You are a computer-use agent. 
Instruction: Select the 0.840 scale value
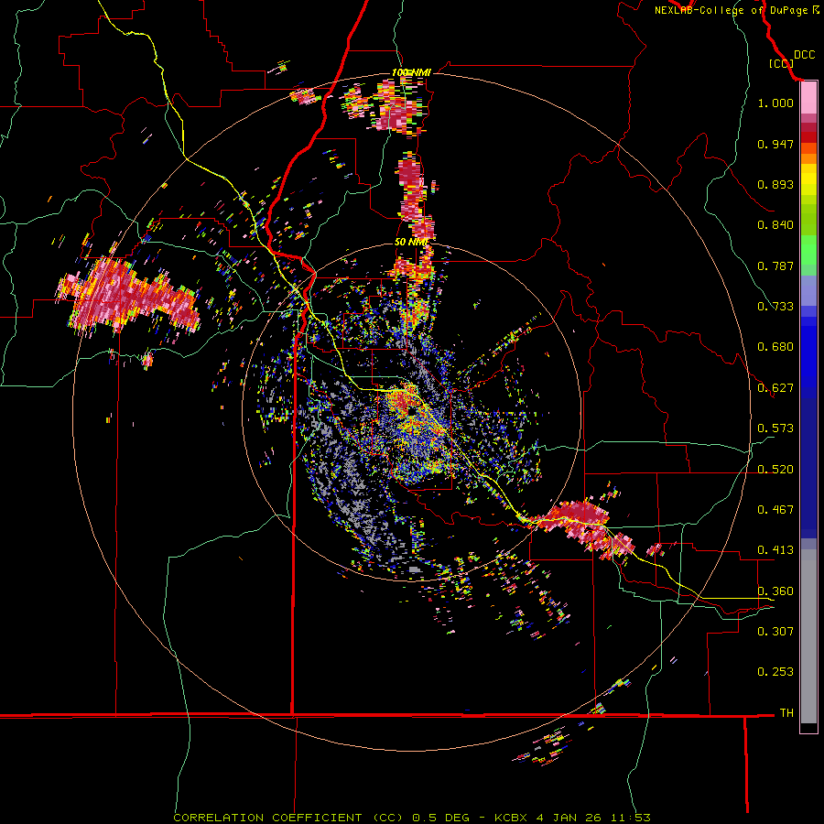(x=775, y=225)
